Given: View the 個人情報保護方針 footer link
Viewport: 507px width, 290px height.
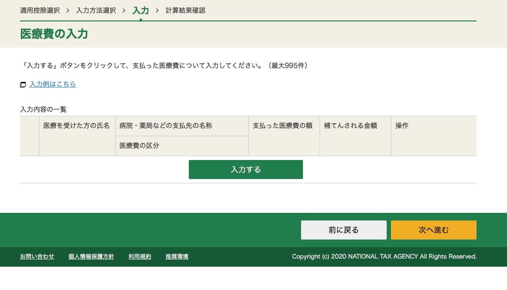Looking at the screenshot, I should [x=91, y=257].
